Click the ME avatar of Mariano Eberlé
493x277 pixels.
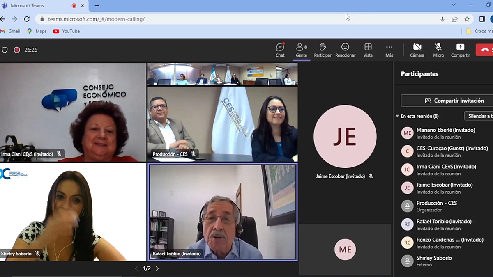tap(407, 133)
